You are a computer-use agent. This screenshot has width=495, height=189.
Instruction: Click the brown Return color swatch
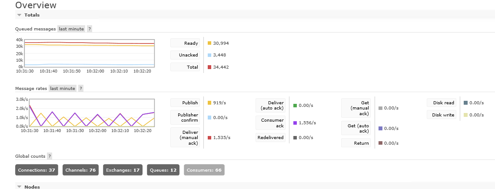tap(380, 143)
